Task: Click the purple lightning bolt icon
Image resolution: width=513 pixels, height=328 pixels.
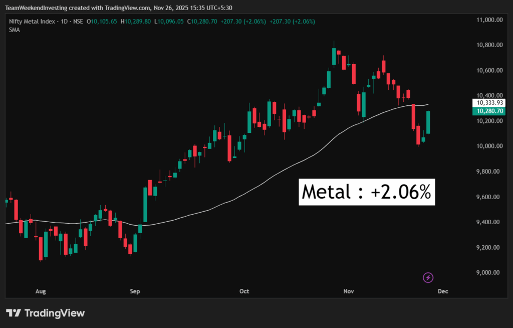Action: click(428, 277)
